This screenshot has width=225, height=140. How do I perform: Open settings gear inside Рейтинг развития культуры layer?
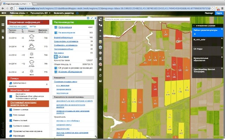(x=194, y=34)
